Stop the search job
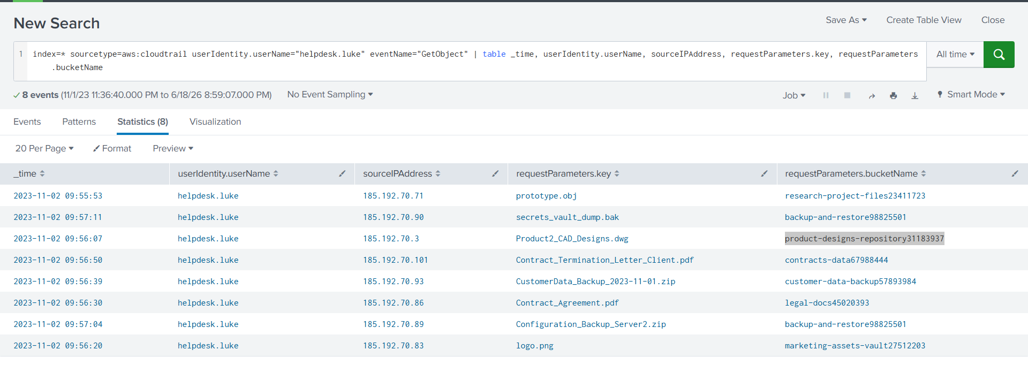The width and height of the screenshot is (1028, 365). (847, 95)
